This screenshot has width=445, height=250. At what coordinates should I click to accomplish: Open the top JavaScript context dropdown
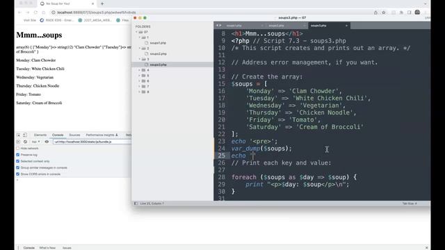coord(35,142)
